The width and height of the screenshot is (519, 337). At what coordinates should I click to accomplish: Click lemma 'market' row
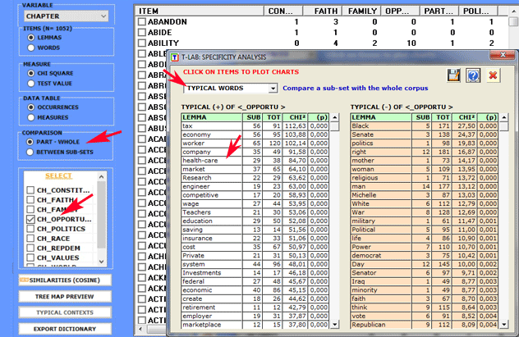click(x=212, y=169)
